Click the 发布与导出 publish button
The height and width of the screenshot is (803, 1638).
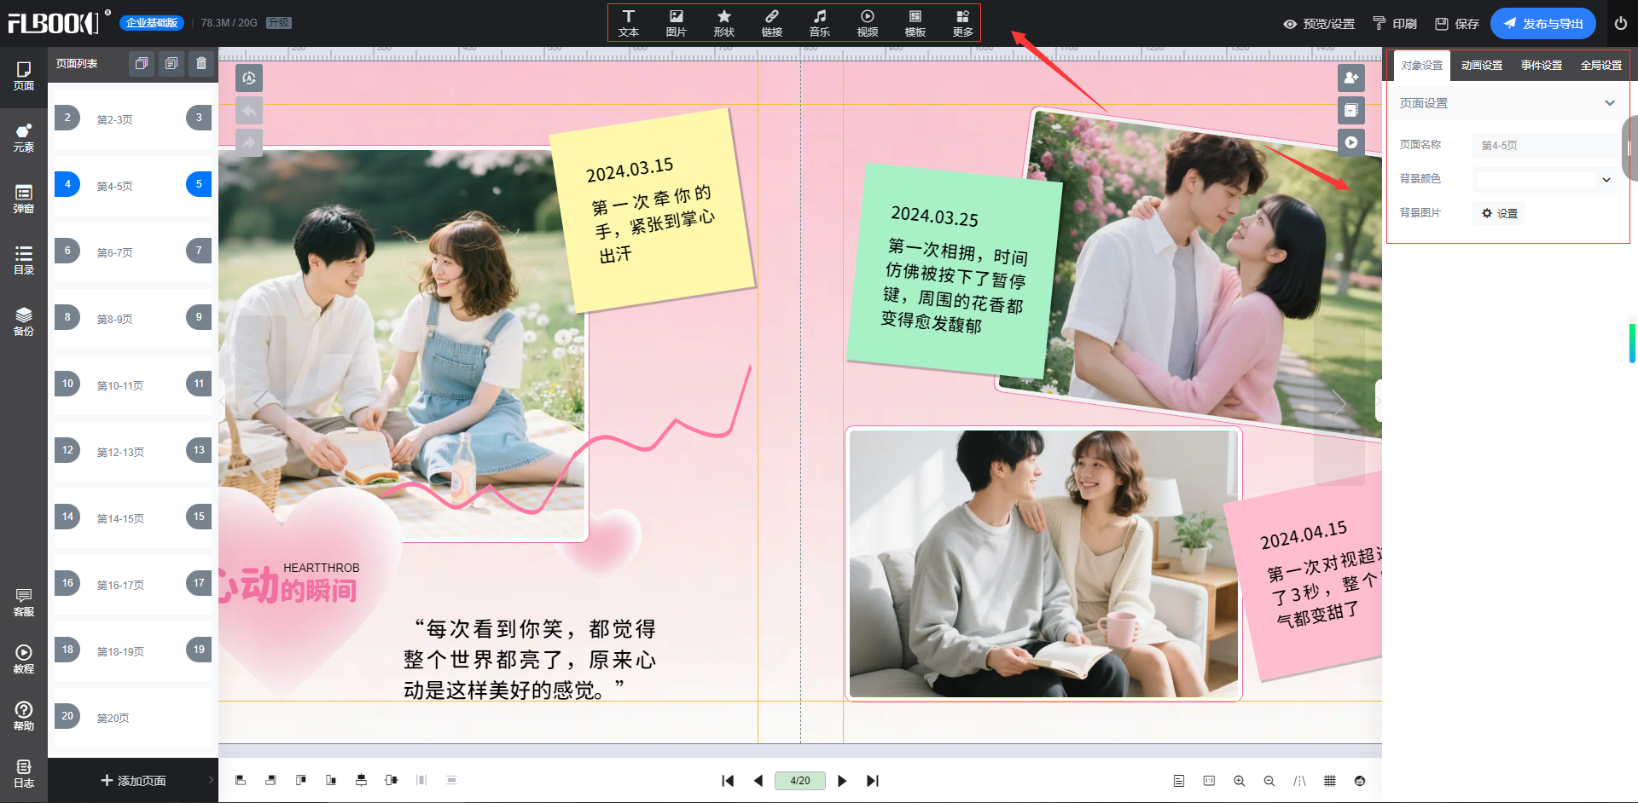coord(1542,24)
